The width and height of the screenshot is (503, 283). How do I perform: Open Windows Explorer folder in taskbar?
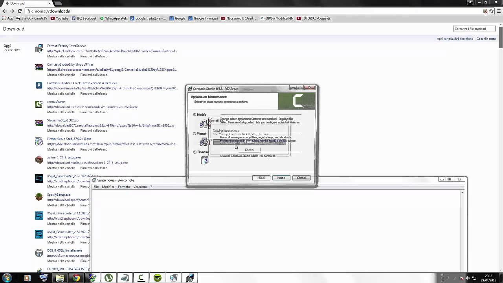click(x=60, y=278)
